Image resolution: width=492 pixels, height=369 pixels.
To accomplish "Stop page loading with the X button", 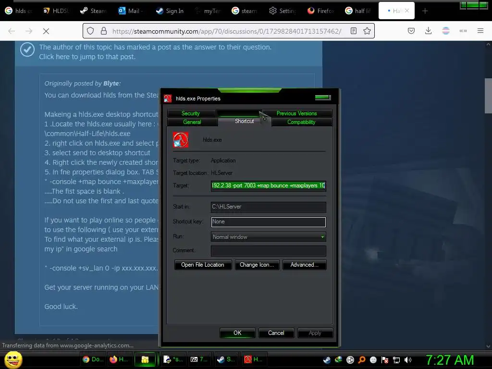I will tap(46, 31).
